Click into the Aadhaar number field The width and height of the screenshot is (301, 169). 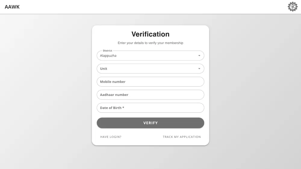[x=150, y=95]
